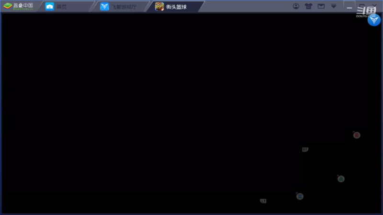Close the BlueStacks window

(375, 6)
